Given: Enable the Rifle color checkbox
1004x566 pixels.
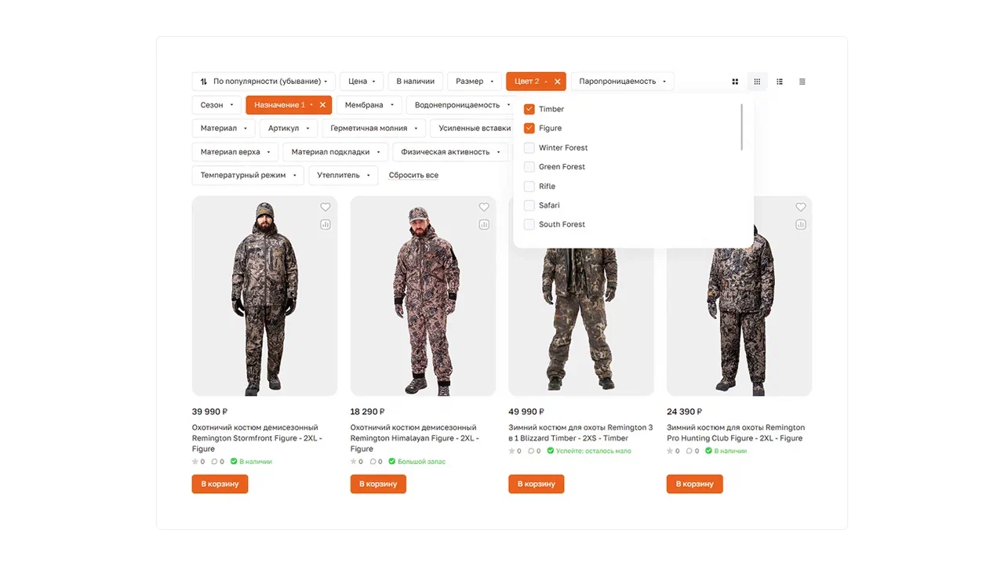Looking at the screenshot, I should (x=529, y=186).
